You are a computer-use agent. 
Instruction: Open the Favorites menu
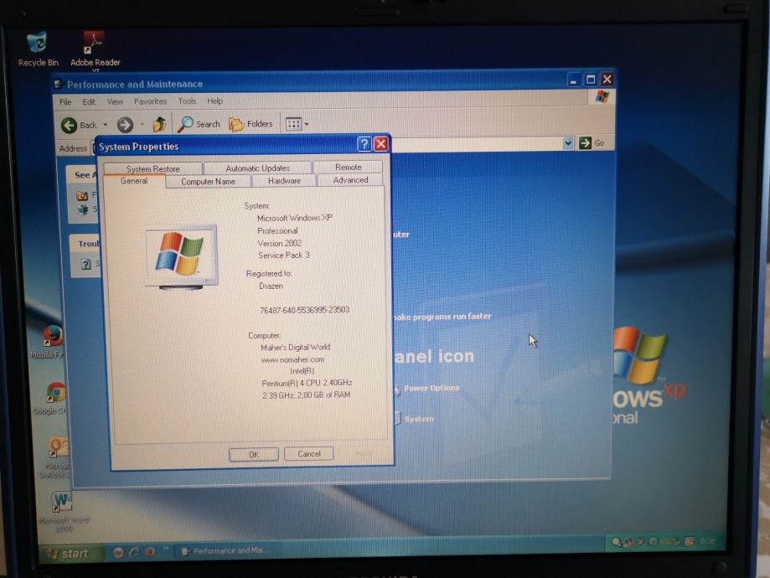pos(150,101)
